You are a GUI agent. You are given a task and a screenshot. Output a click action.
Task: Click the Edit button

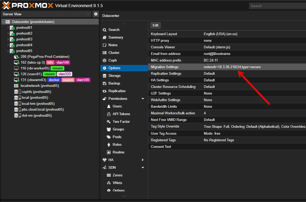tap(155, 25)
